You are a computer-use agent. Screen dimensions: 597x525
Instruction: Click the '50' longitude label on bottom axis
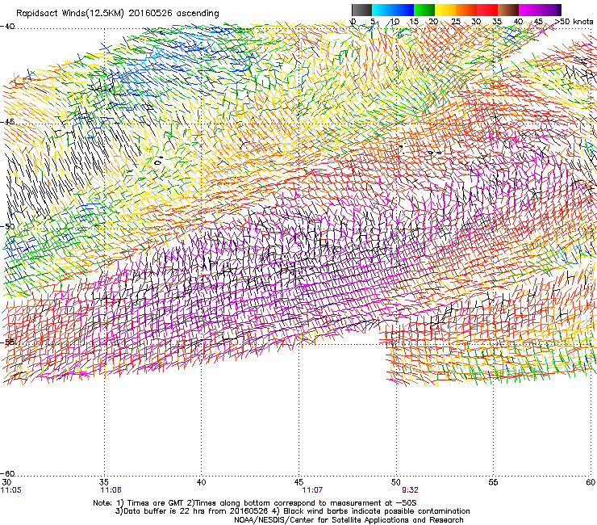point(396,482)
